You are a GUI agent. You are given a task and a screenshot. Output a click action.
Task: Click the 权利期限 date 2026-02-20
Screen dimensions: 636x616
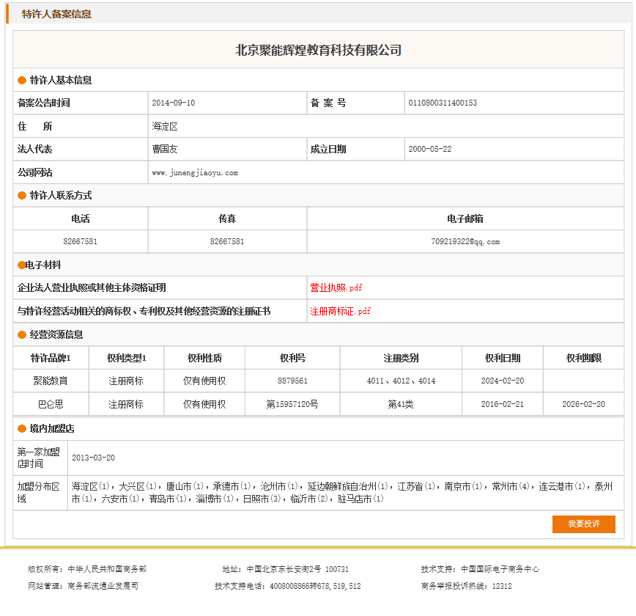(583, 404)
